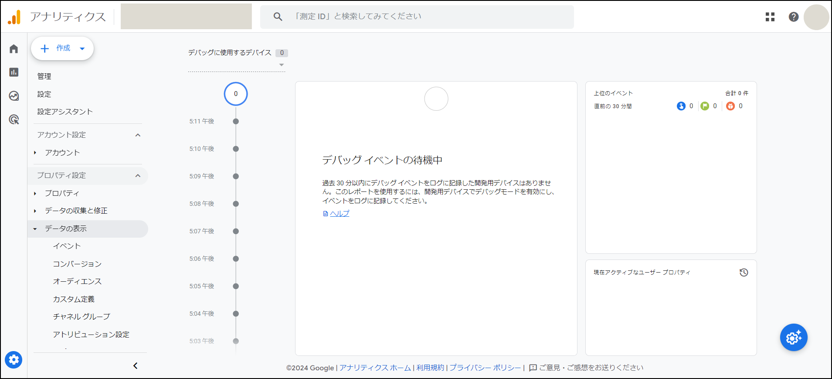The image size is (832, 379).
Task: Click the blue floating gear sparkle button
Action: (794, 337)
